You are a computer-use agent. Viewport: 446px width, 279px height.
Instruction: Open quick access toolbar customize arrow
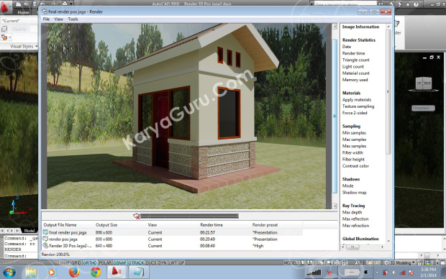[71, 4]
